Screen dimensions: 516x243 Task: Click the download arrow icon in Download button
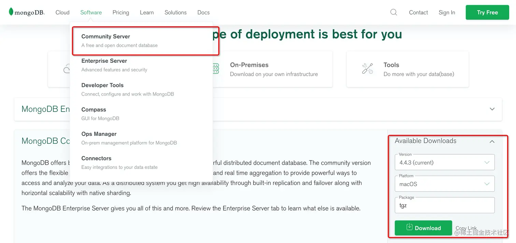pos(410,227)
